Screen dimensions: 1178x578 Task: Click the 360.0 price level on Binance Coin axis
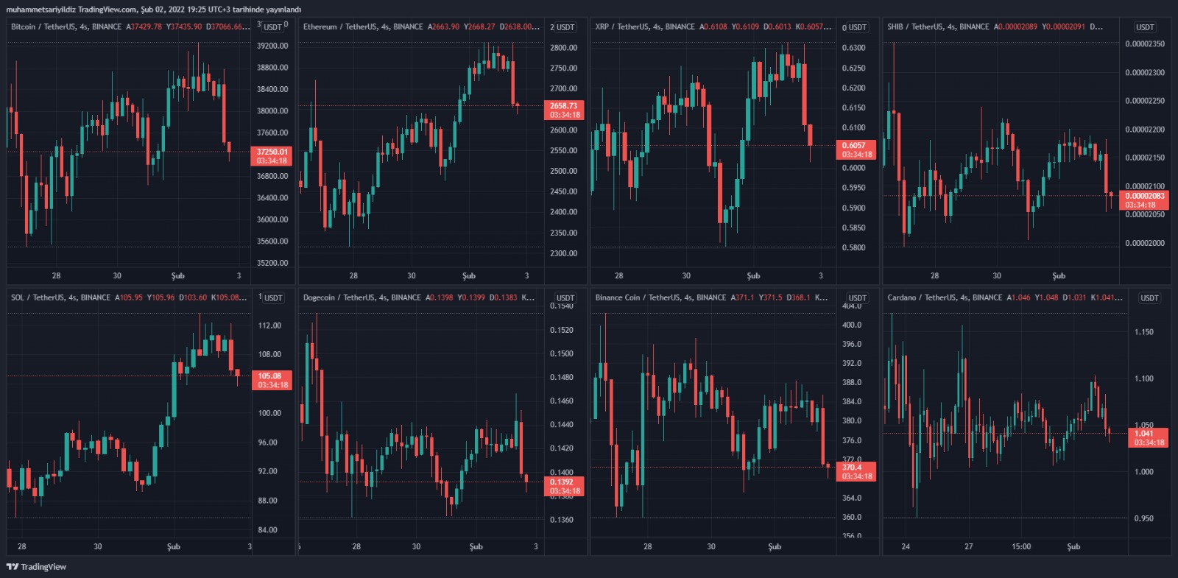[852, 518]
